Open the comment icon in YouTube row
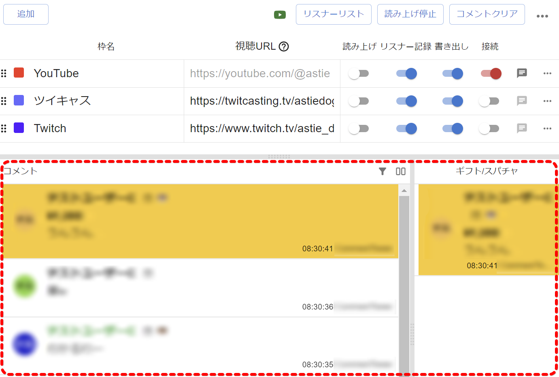This screenshot has width=559, height=377. coord(522,73)
